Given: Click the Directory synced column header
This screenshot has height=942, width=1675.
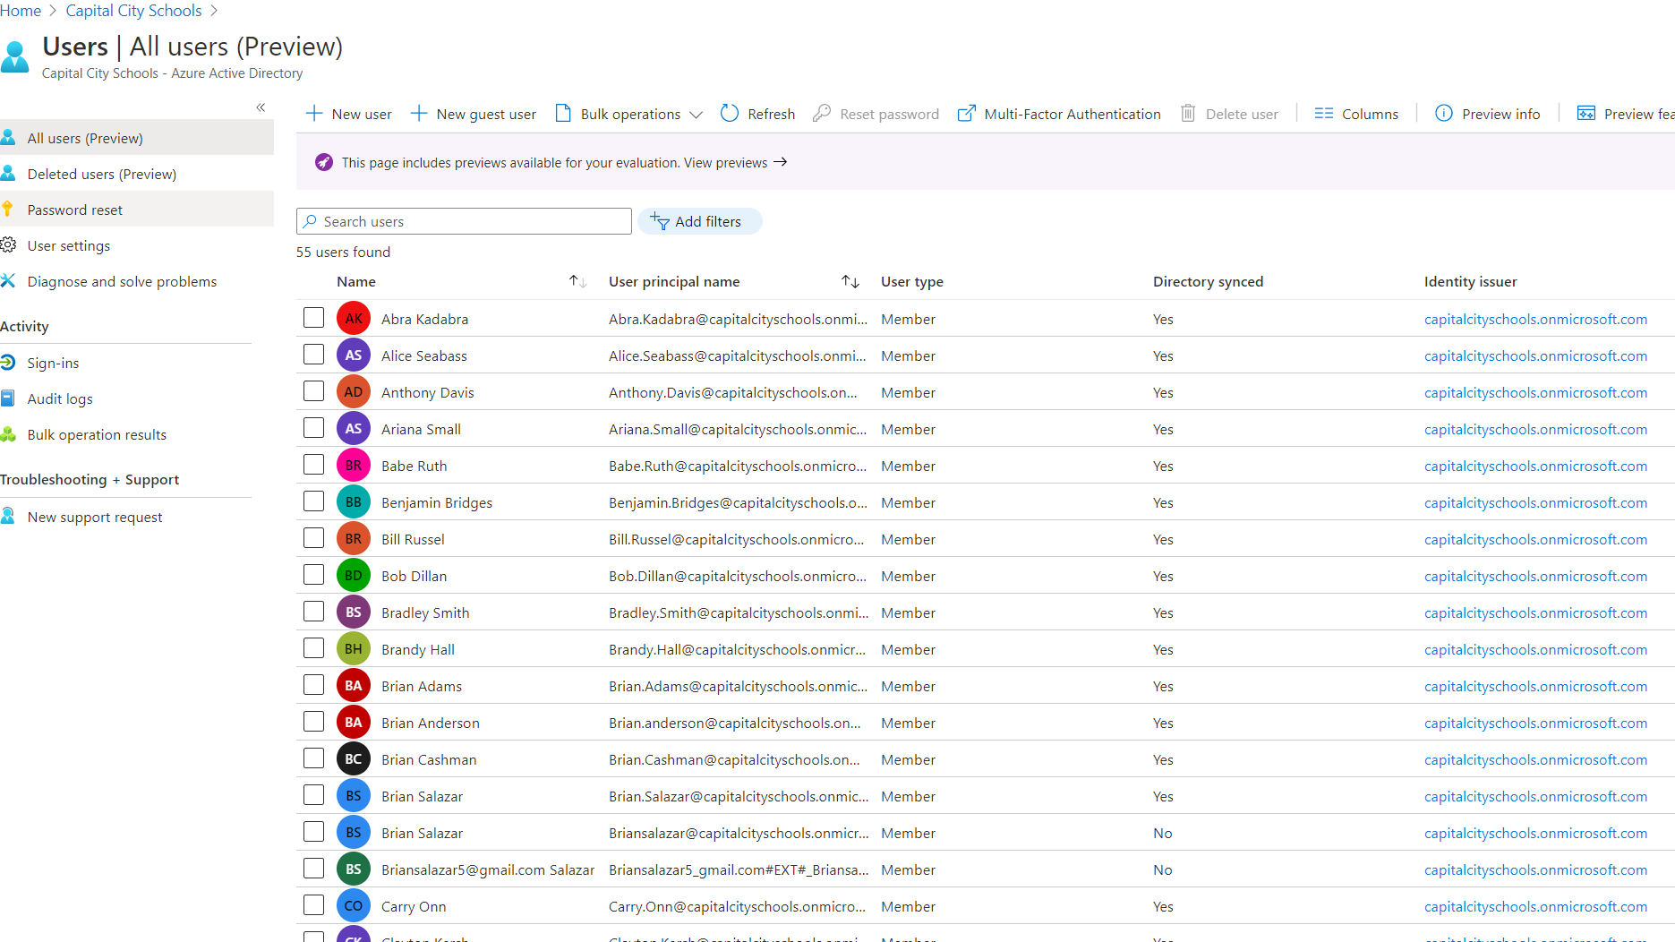Looking at the screenshot, I should 1208,281.
